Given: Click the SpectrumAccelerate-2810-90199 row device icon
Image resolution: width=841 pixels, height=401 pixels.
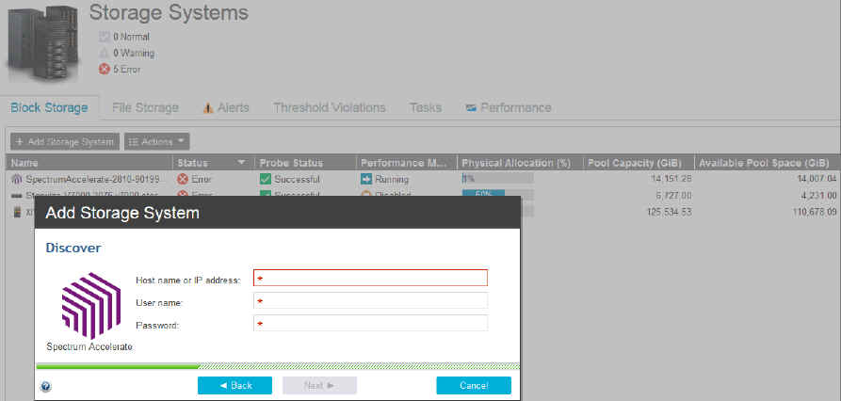Looking at the screenshot, I should 16,179.
